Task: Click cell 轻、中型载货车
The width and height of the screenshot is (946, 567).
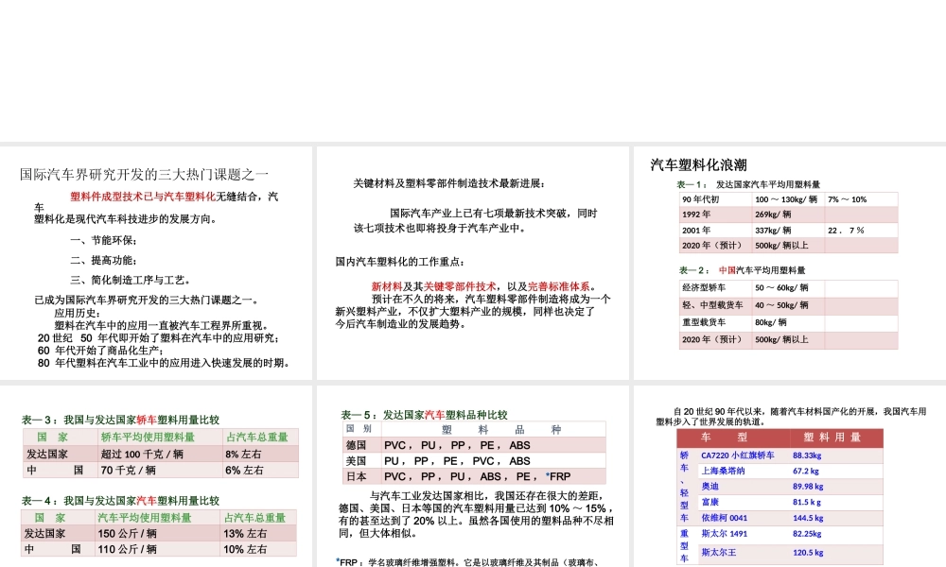Action: (x=715, y=305)
